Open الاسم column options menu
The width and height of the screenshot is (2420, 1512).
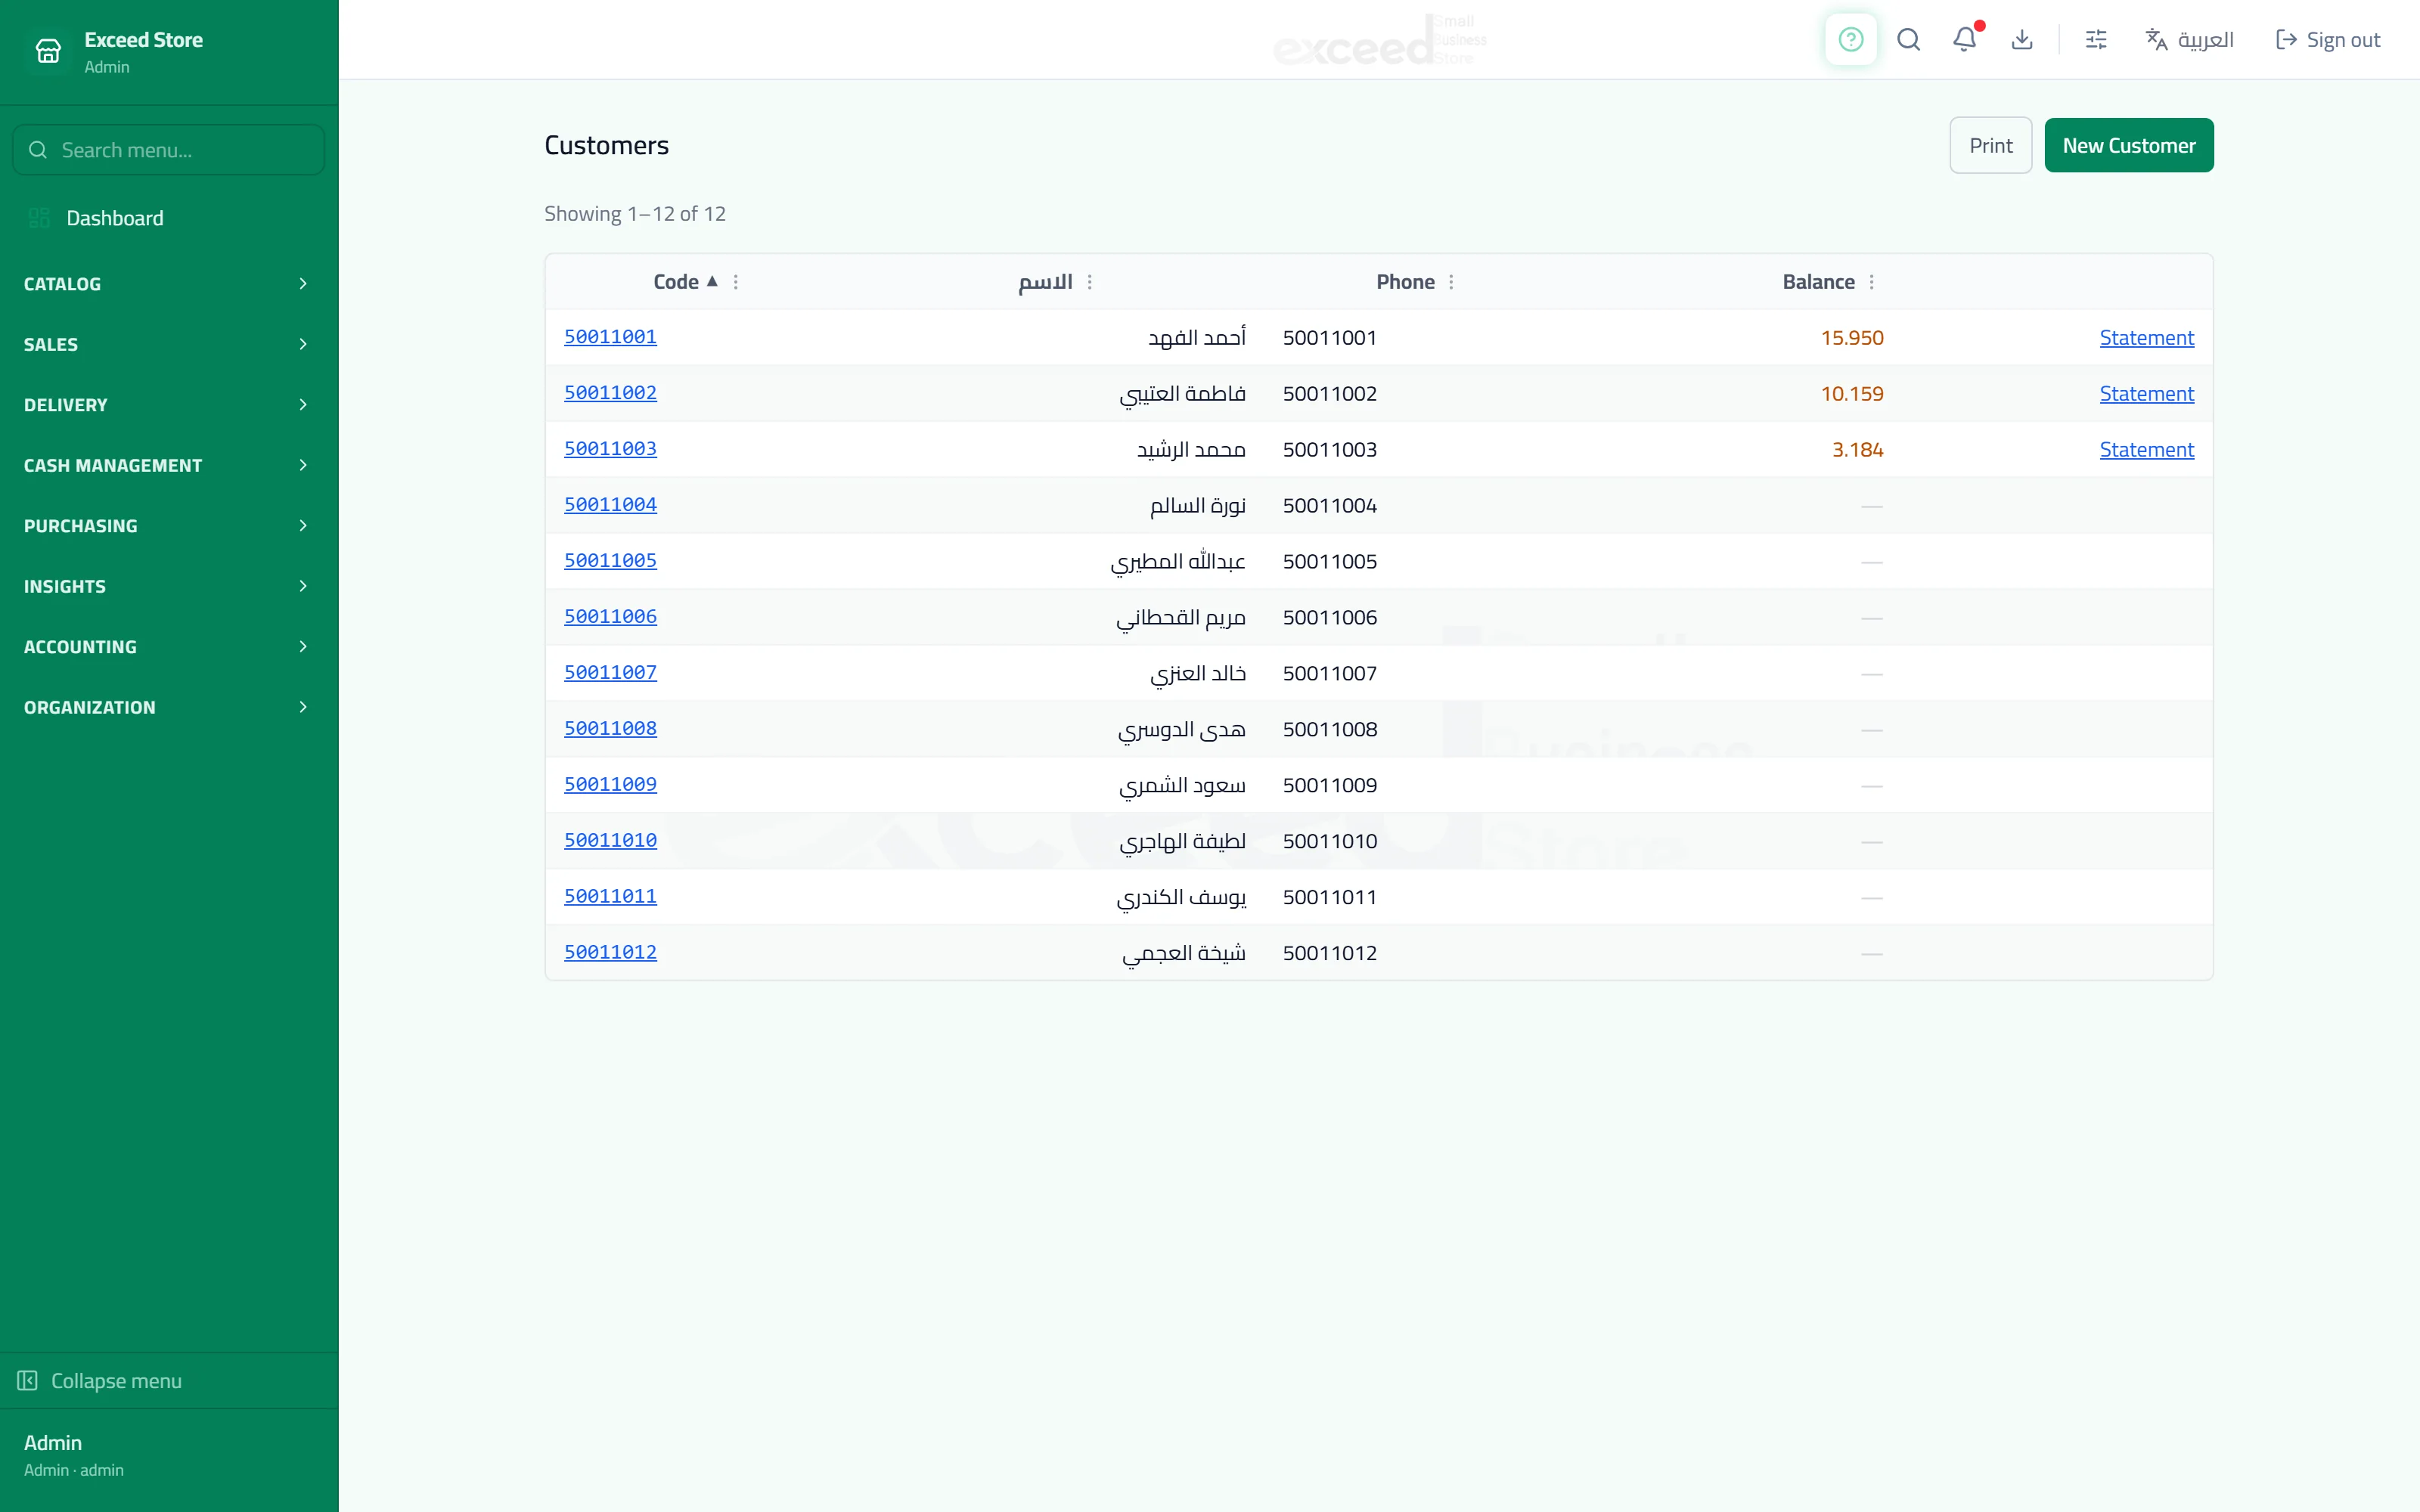(1090, 282)
